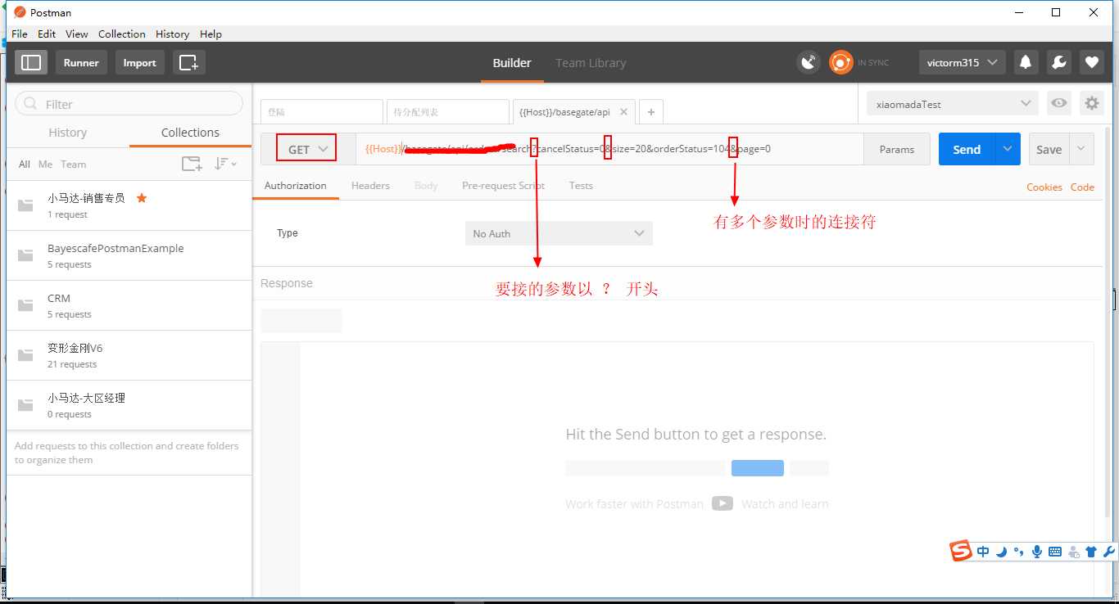Open the Sogou skin shirt icon
This screenshot has width=1119, height=604.
1091,552
